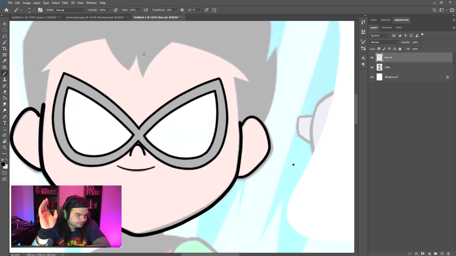This screenshot has height=256, width=456.
Task: Select the Eraser tool
Action: 5,92
